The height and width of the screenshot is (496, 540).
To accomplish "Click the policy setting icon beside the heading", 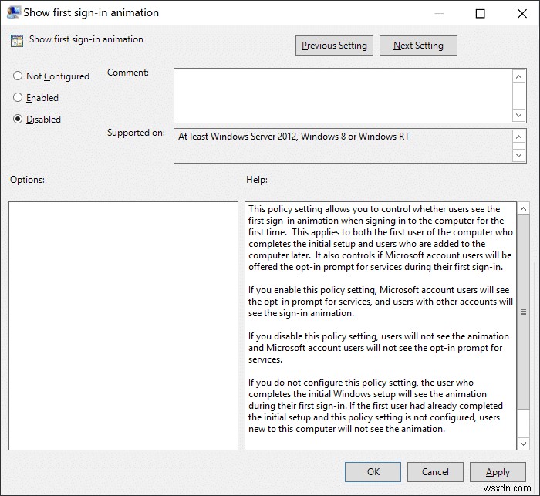I will point(17,41).
